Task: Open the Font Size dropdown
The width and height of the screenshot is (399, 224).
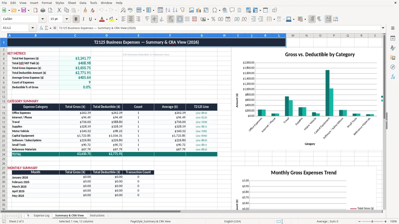Action: 67,19
